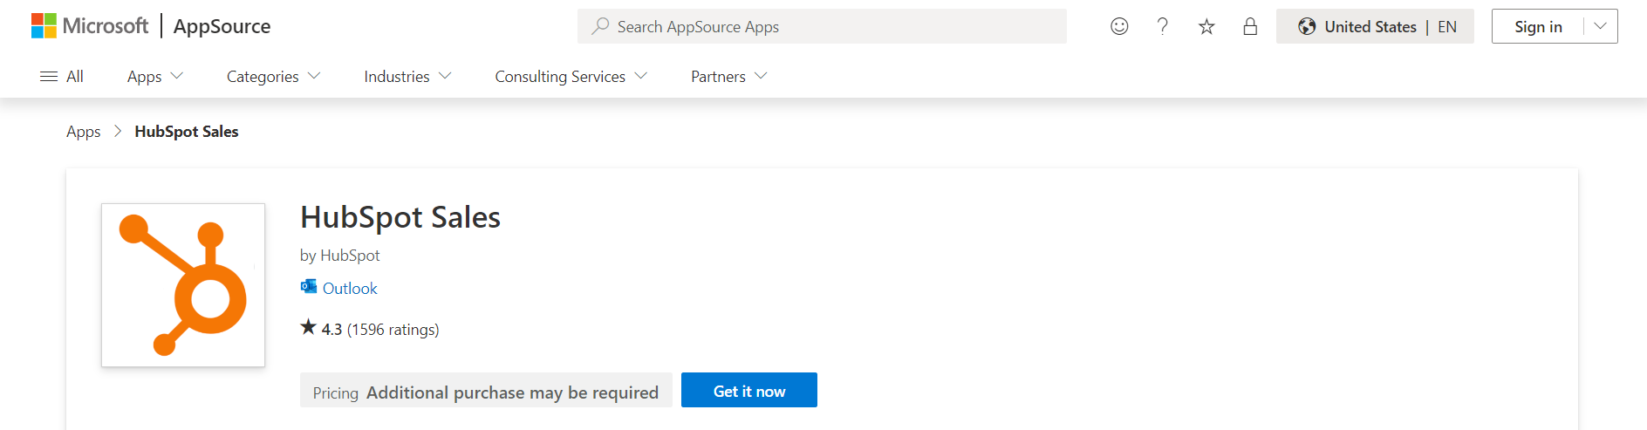Screen dimensions: 1647x430
Task: Expand the Apps dropdown menu
Action: [x=155, y=77]
